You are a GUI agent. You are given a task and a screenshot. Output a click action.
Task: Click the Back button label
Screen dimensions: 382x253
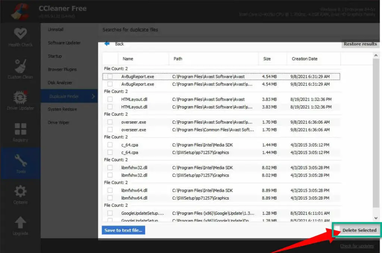[119, 44]
